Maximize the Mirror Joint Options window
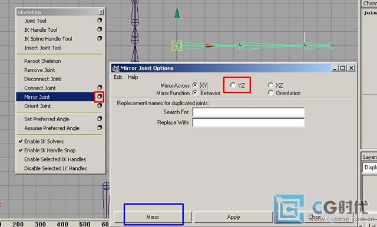 click(x=342, y=68)
